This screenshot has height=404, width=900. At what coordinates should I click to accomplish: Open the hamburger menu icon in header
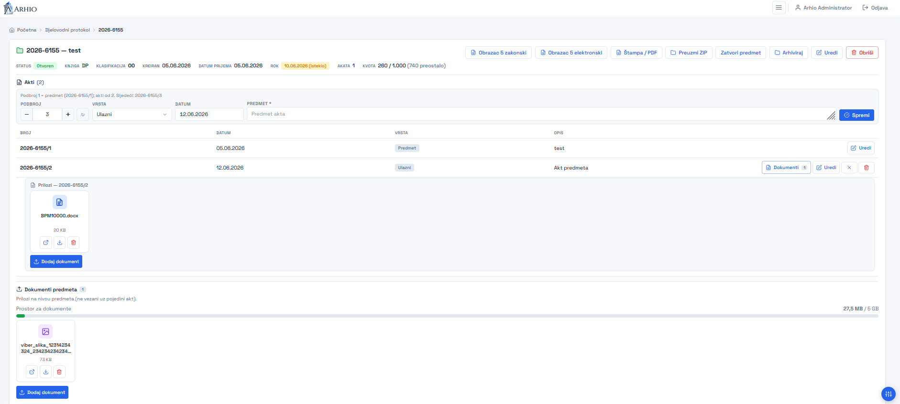coord(779,8)
